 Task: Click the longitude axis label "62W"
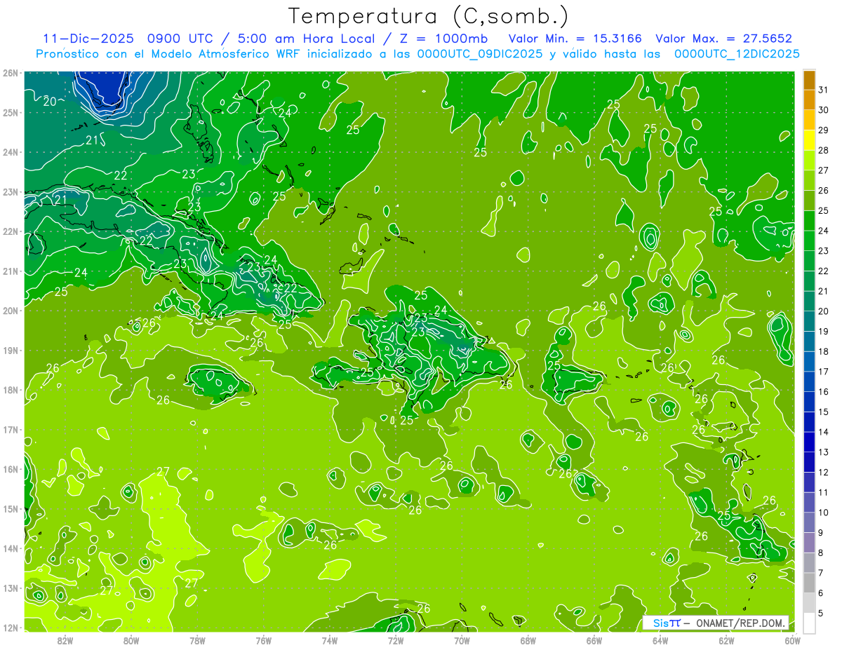coord(726,640)
